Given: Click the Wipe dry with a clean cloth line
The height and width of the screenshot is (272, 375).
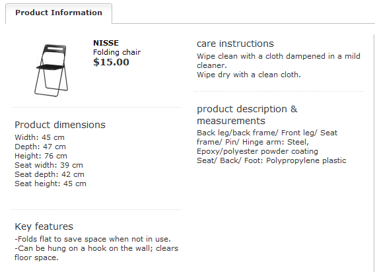Looking at the screenshot, I should pyautogui.click(x=249, y=75).
